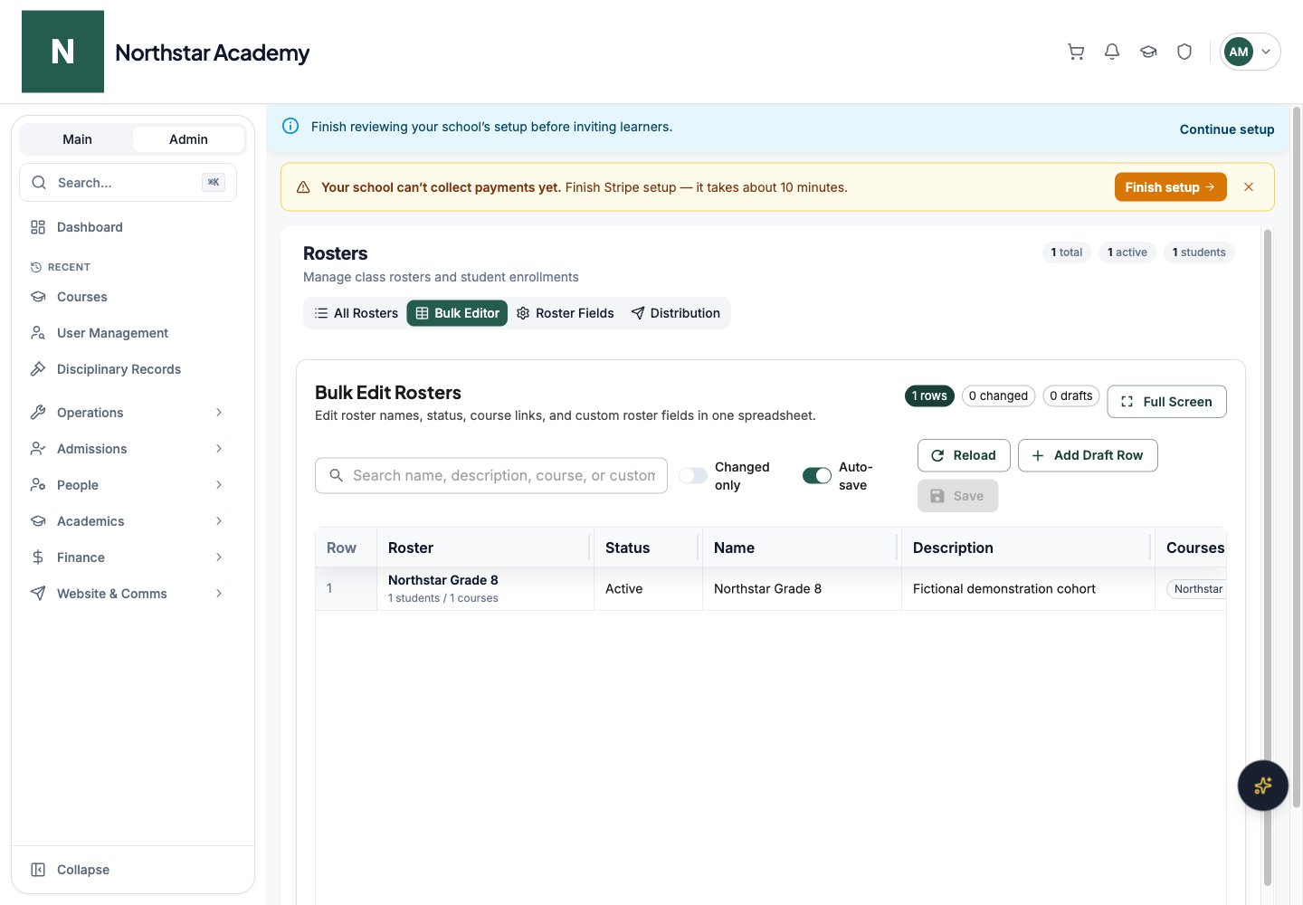Screen dimensions: 1303x905
Task: Click the shield icon in header
Action: pyautogui.click(x=1184, y=52)
